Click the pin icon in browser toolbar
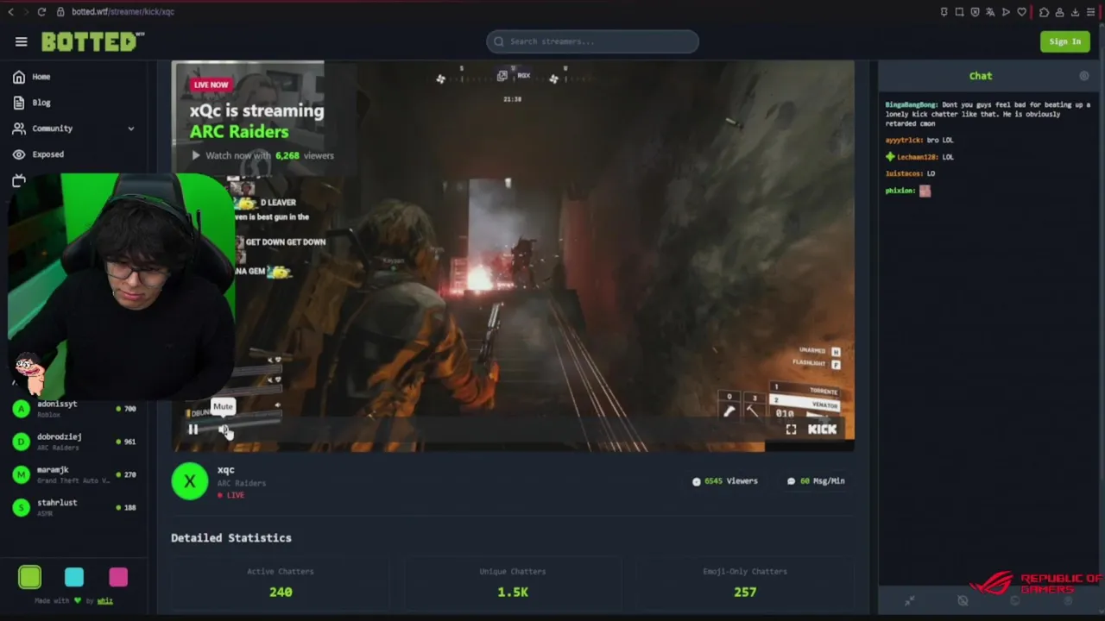This screenshot has height=621, width=1105. (x=944, y=12)
